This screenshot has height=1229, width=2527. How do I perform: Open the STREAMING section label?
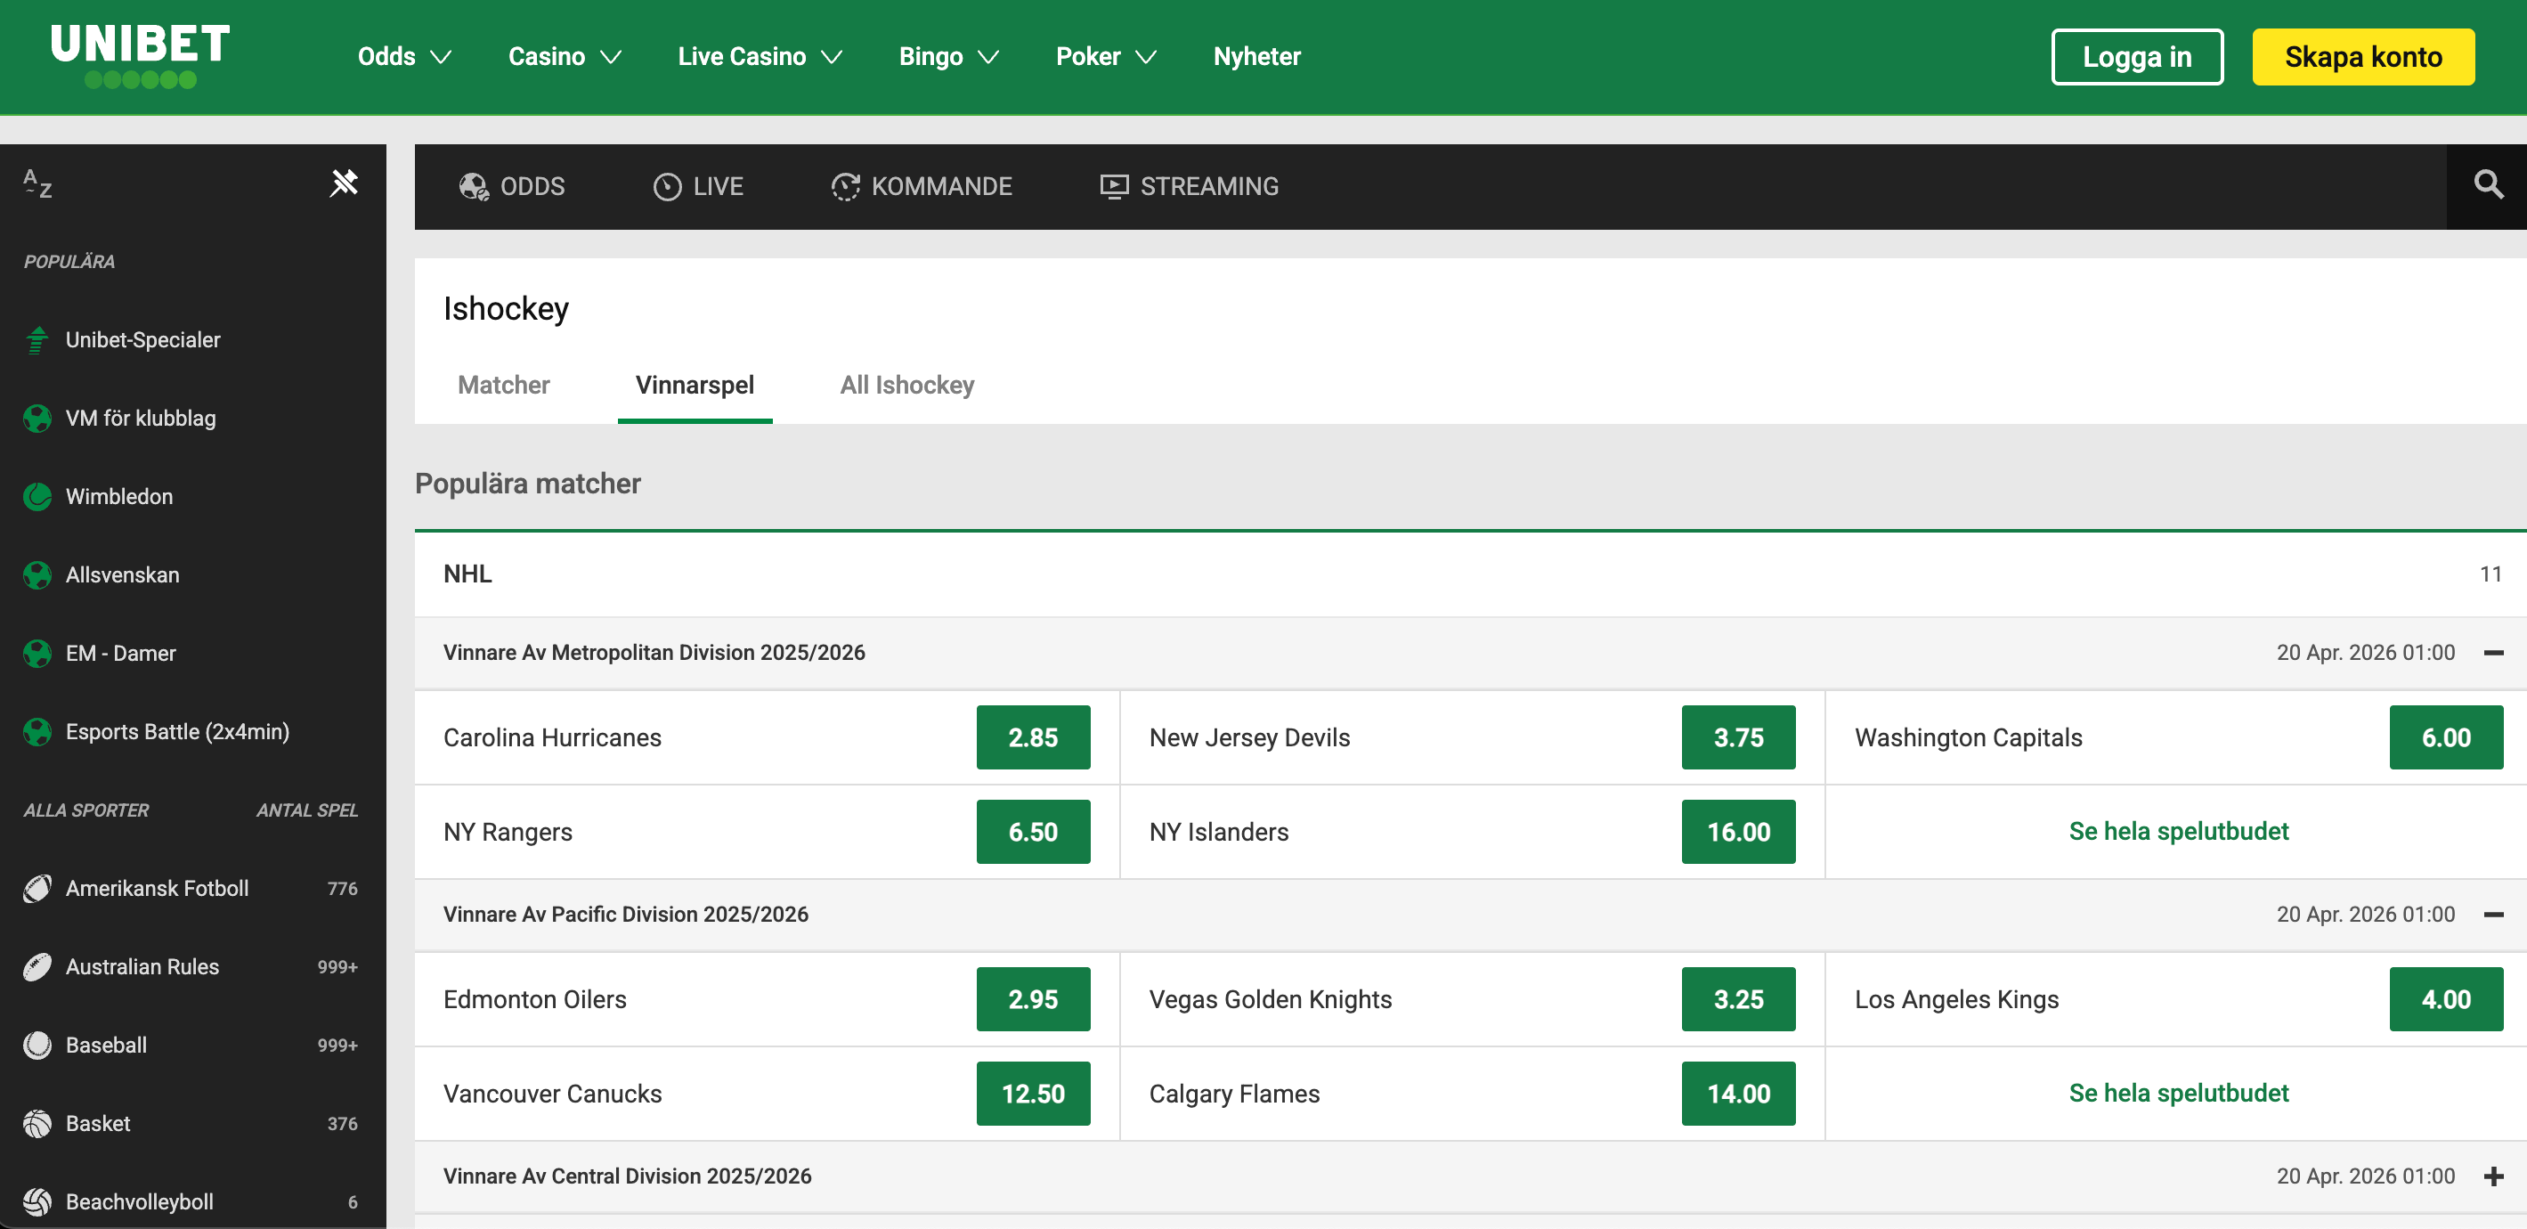[1209, 186]
